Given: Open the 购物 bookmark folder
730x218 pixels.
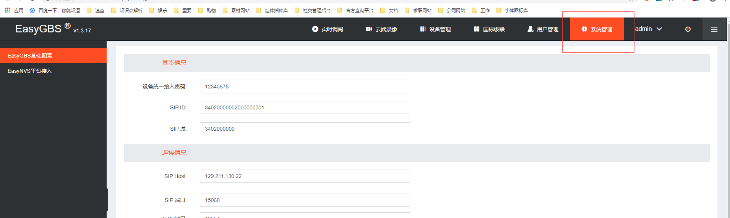Looking at the screenshot, I should pyautogui.click(x=207, y=10).
